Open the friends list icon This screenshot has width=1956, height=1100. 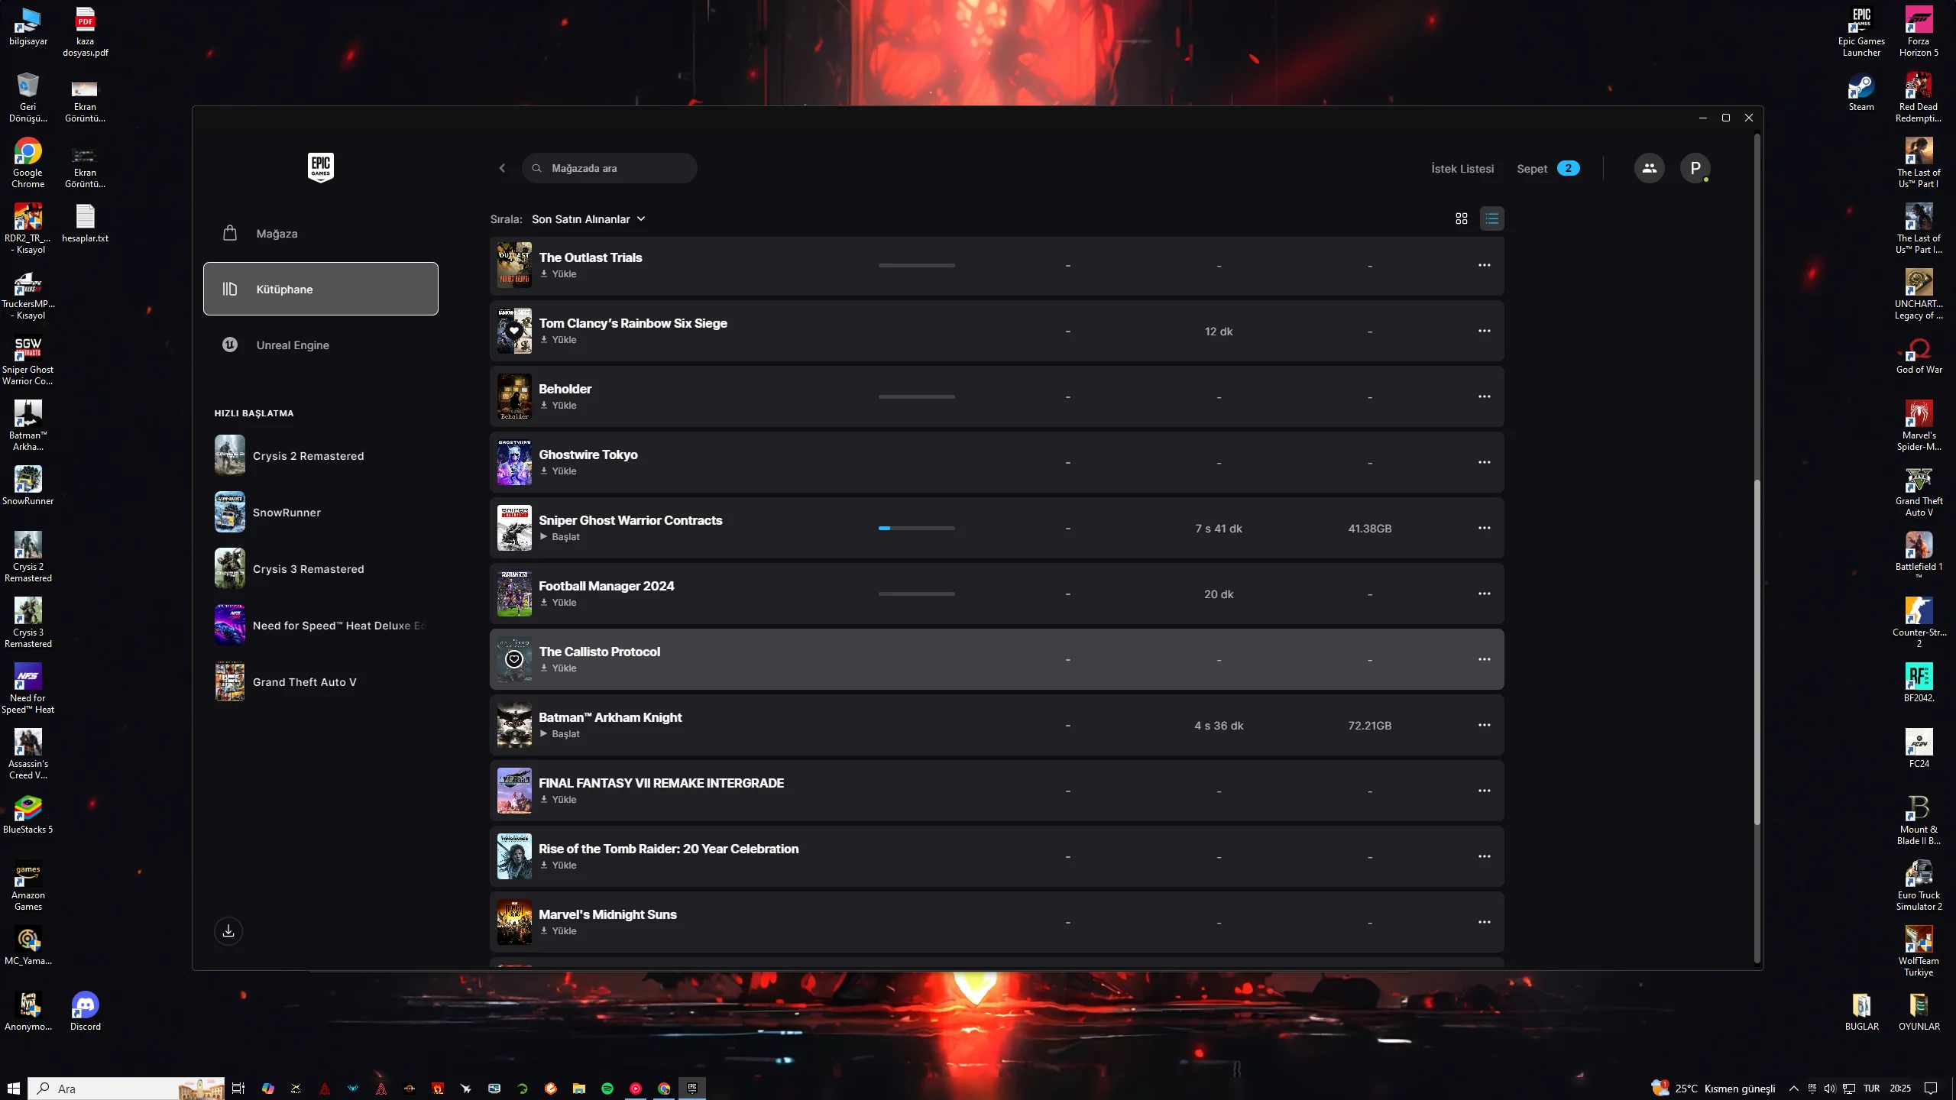[1649, 168]
